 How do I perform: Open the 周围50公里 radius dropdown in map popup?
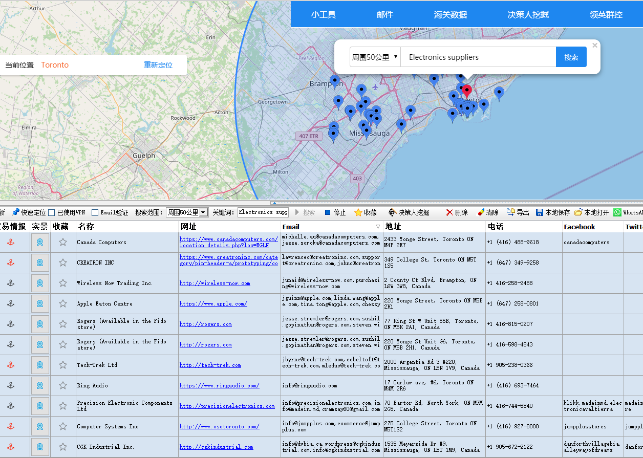coord(375,57)
